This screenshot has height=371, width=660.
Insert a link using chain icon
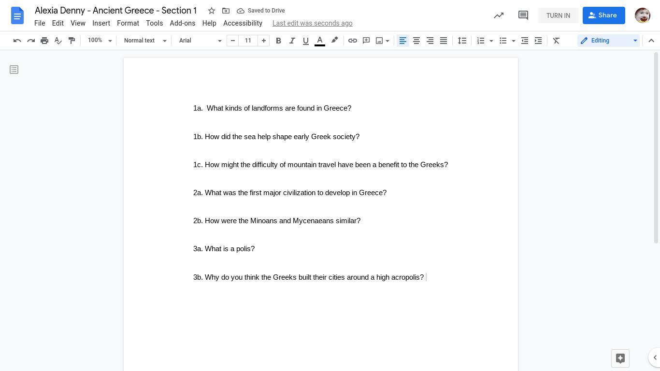pyautogui.click(x=353, y=41)
